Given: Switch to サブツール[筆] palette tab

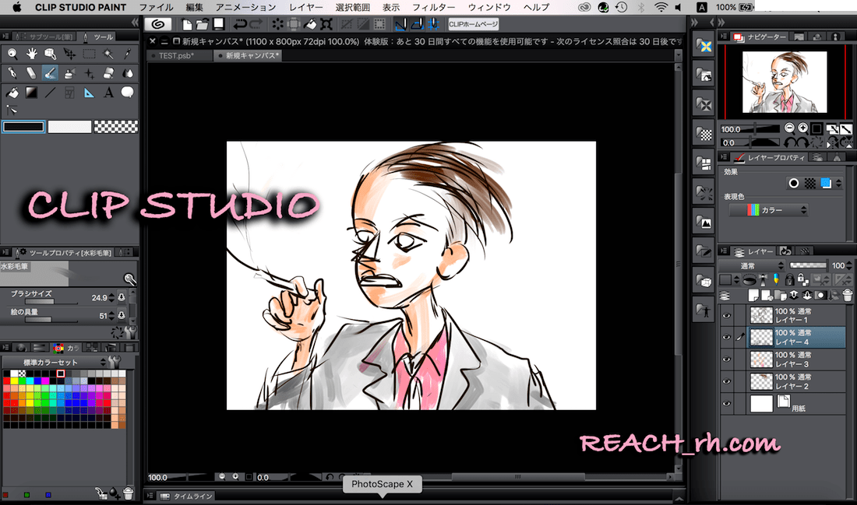Looking at the screenshot, I should [46, 37].
